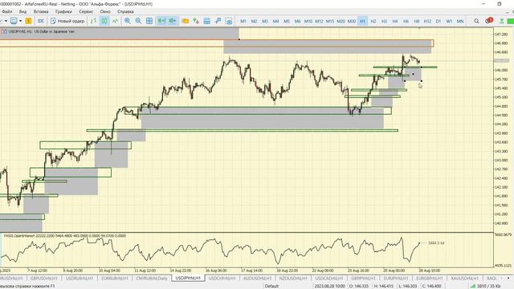Select the M30 timeframe

point(352,21)
